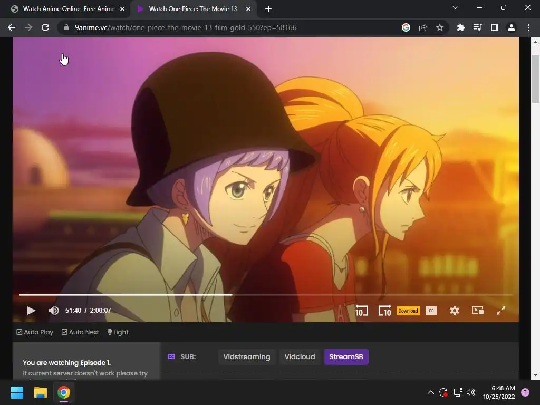Screen dimensions: 540x405
Task: Open a new browser tab
Action: pos(268,9)
